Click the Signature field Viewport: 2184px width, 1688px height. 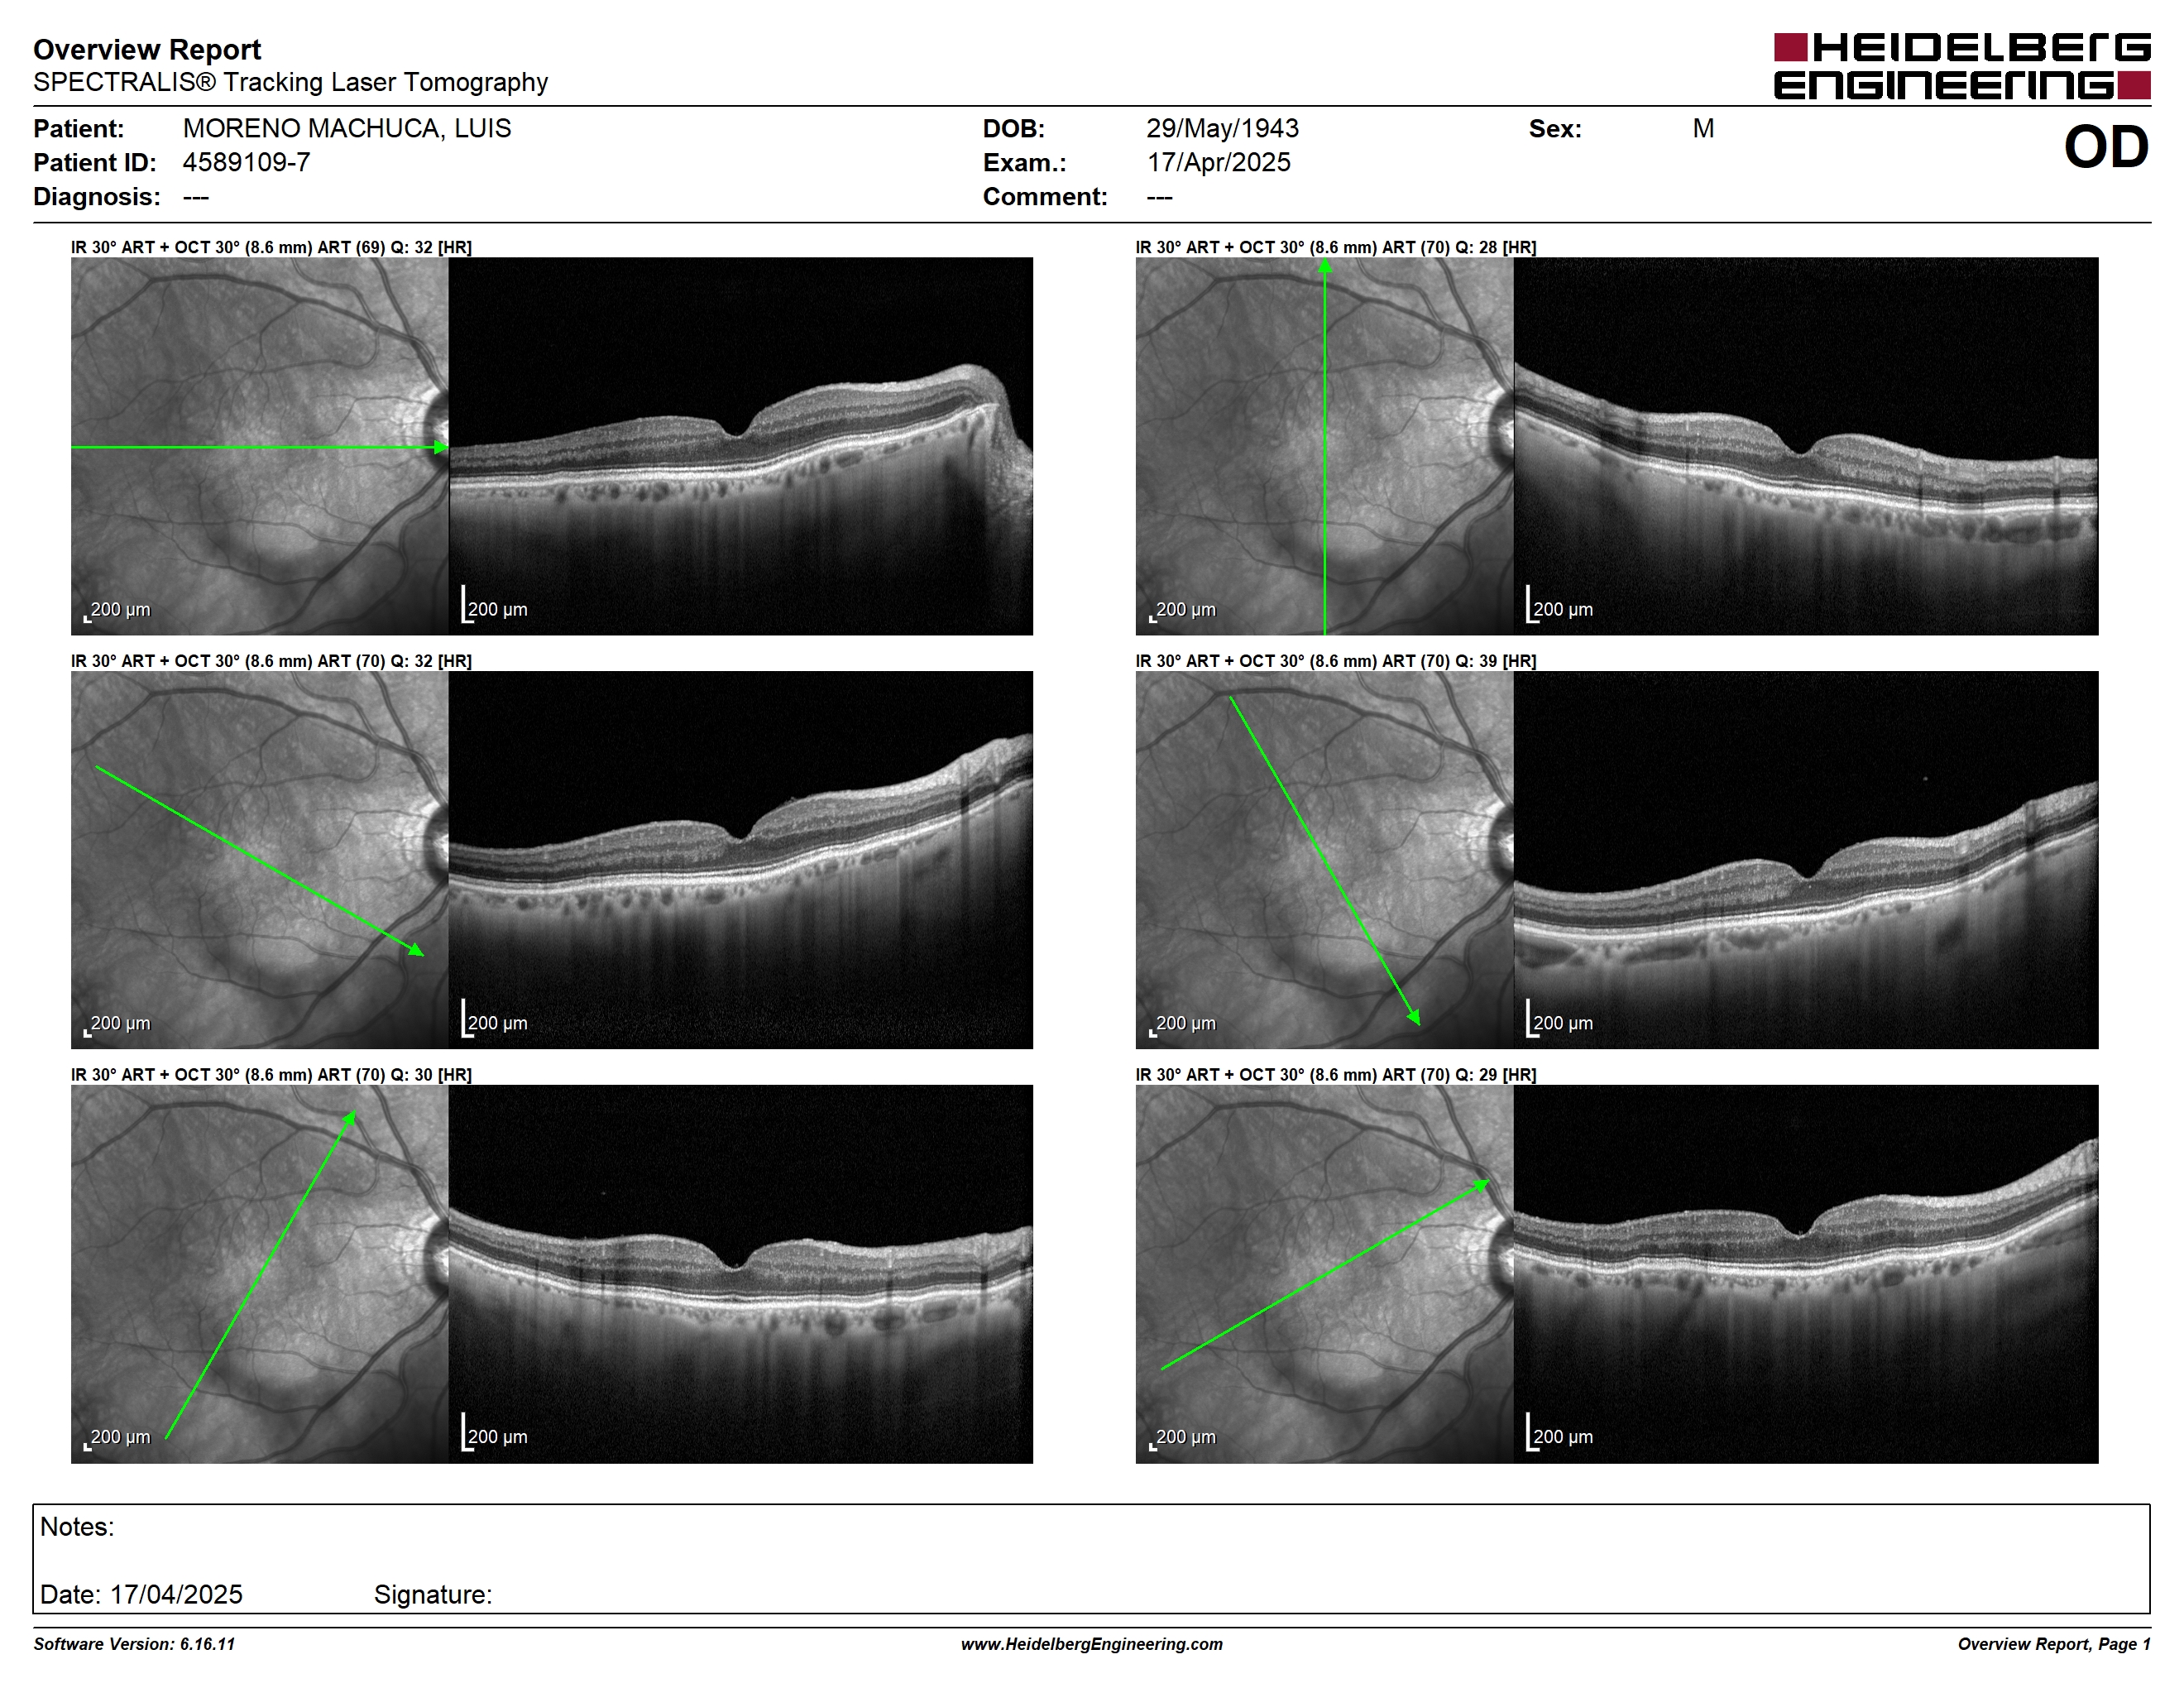tap(433, 1594)
